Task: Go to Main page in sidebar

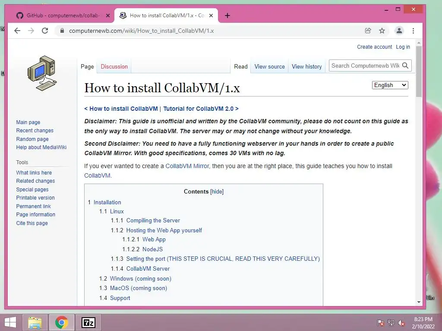Action: click(x=28, y=122)
